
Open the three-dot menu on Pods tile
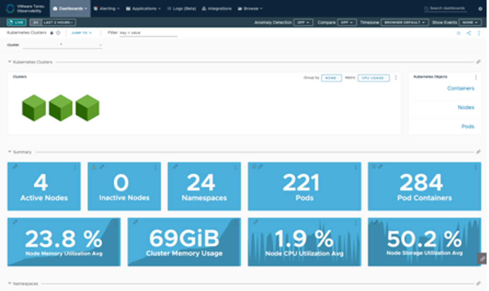[355, 167]
